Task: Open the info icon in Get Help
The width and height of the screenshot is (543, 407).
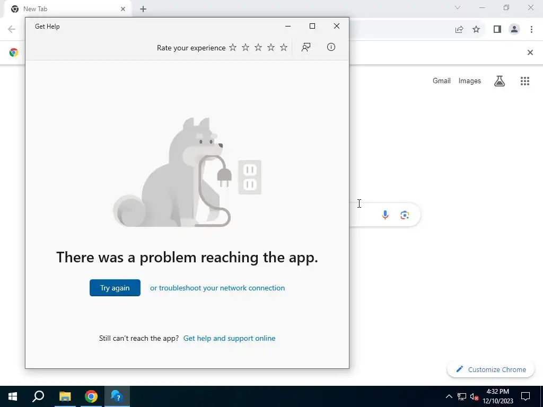Action: coord(331,47)
